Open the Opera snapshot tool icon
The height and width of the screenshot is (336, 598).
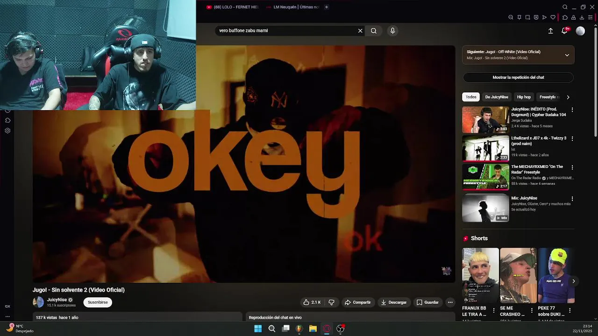tap(527, 17)
